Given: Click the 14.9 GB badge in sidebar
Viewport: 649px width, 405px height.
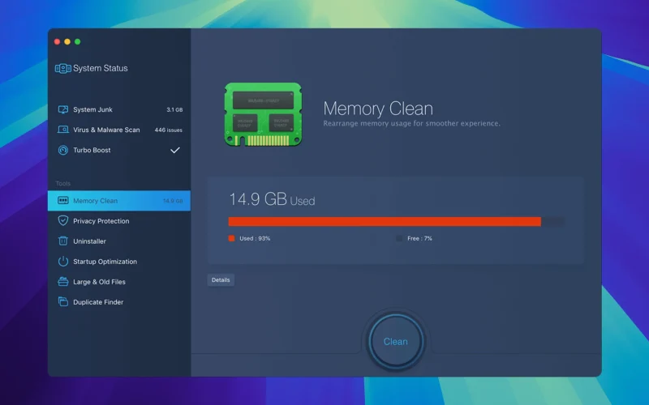Looking at the screenshot, I should (x=173, y=201).
